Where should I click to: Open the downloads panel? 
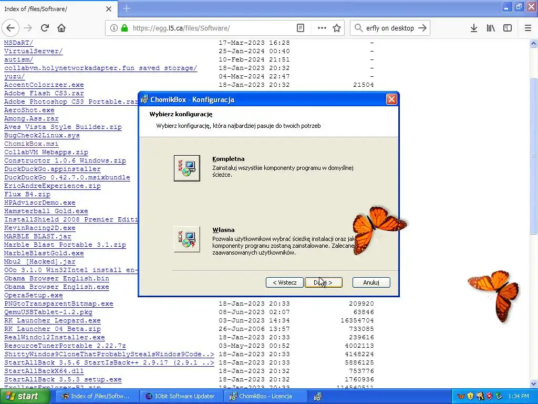coord(474,28)
